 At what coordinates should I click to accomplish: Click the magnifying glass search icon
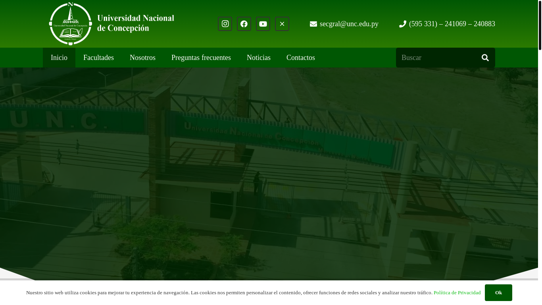pos(485,58)
